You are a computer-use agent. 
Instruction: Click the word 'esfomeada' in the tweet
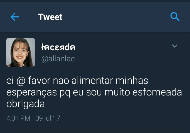pos(157,92)
